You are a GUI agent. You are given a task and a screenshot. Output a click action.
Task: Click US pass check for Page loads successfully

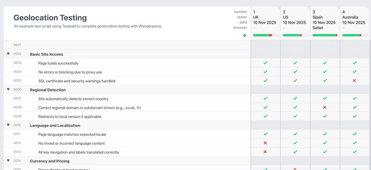[x=295, y=63]
